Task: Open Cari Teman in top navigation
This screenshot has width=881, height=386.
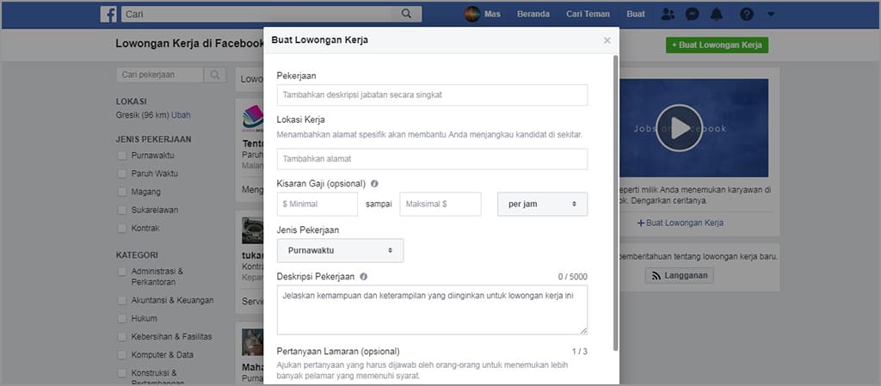Action: tap(586, 15)
